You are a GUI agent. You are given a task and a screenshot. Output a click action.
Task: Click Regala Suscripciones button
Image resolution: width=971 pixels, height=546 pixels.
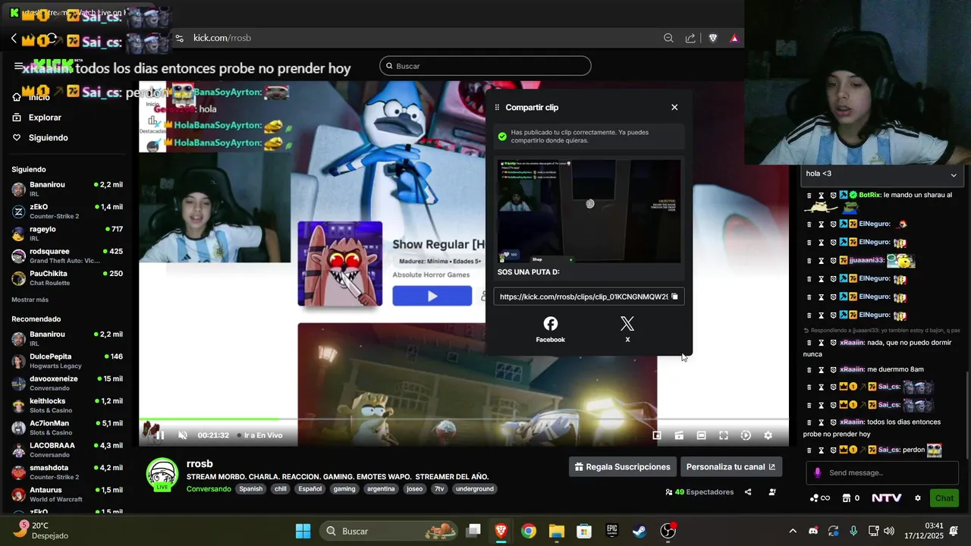[622, 466]
